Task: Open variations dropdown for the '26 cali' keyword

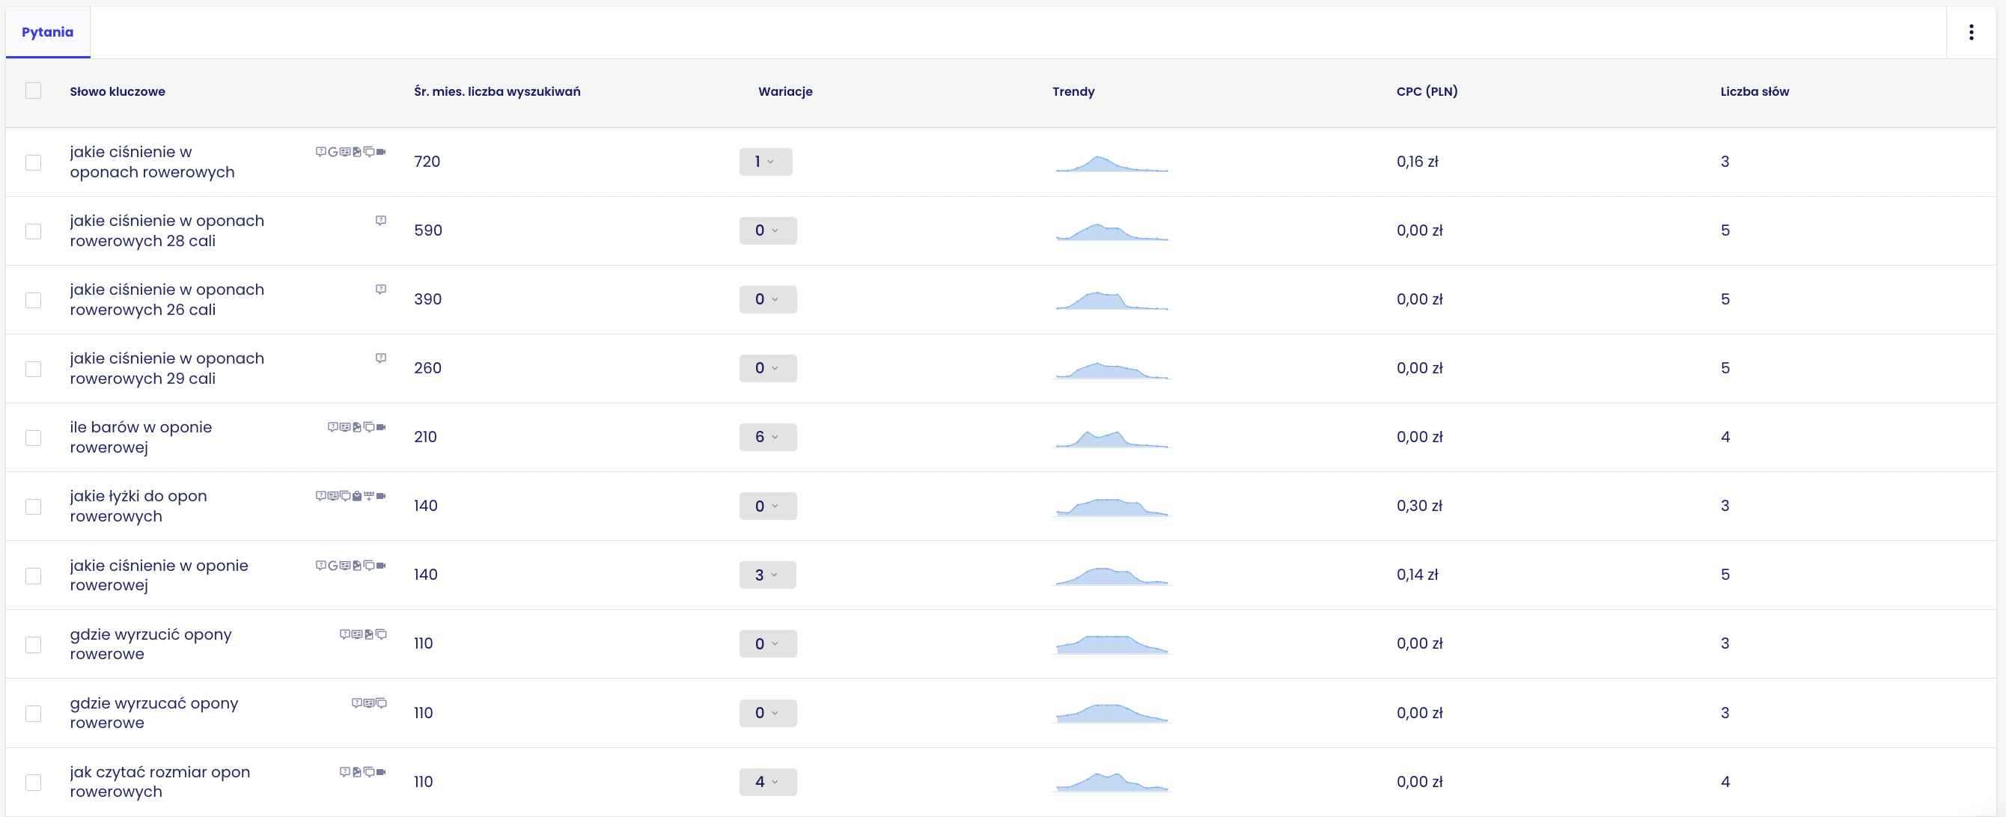Action: pos(768,299)
